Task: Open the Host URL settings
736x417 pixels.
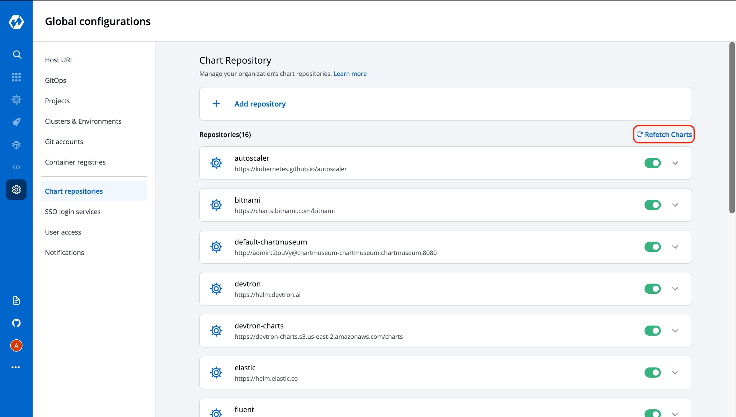Action: [x=94, y=60]
